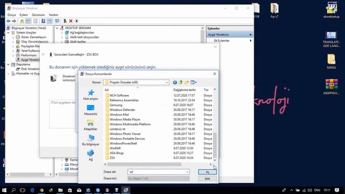Image resolution: width=345 pixels, height=194 pixels.
Task: Click the volume icon in system tray
Action: pyautogui.click(x=310, y=190)
